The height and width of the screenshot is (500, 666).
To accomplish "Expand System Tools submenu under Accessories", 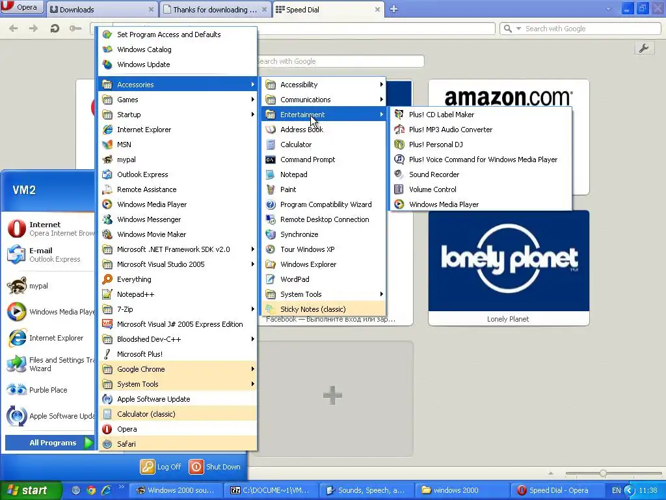I will [324, 294].
